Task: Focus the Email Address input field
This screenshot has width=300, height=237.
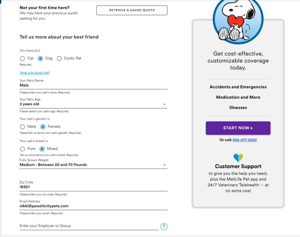Action: 93,206
